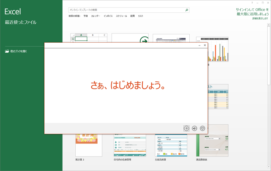Open the blank workbook template thumbnail

pos(89,38)
